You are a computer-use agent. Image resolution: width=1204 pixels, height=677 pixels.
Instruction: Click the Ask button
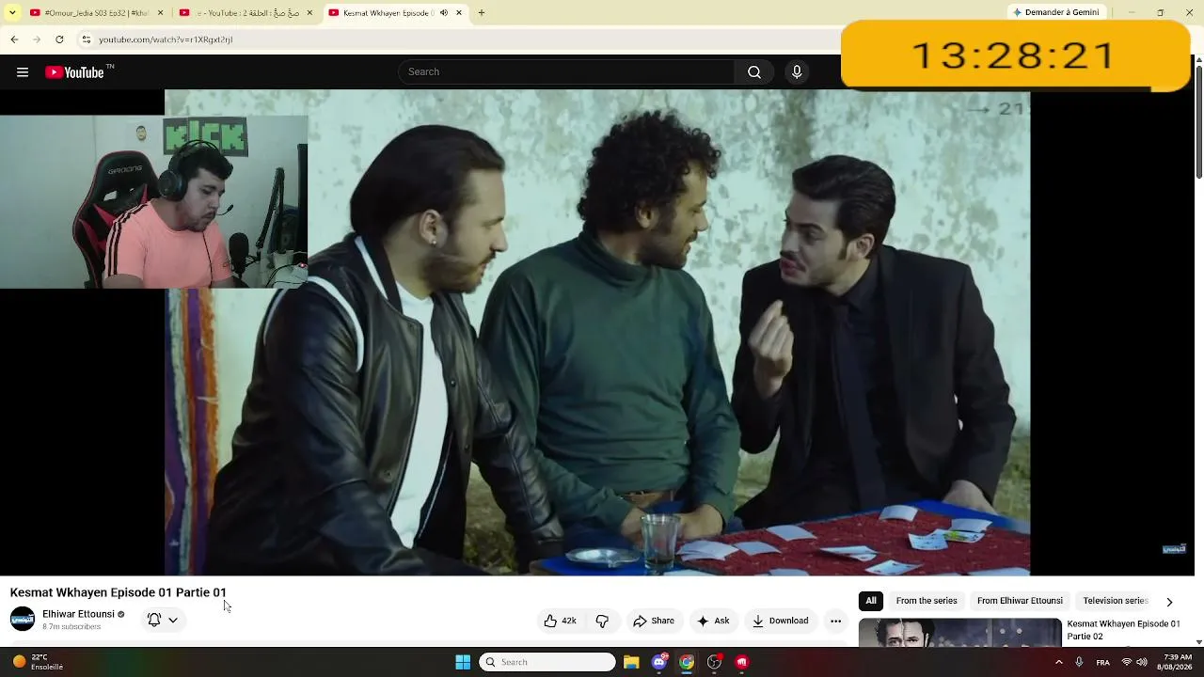coord(713,621)
